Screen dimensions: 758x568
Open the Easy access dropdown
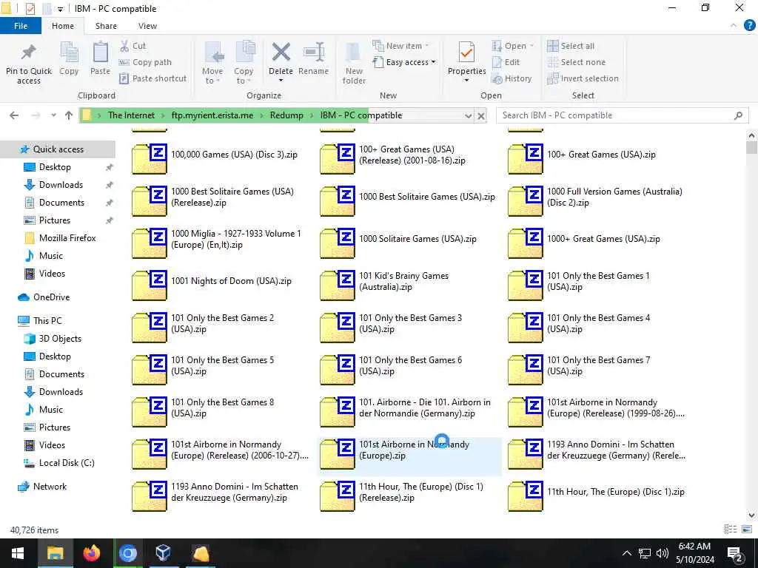(x=404, y=62)
